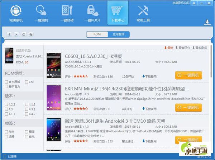
Task: Sort ROMs by 最多刷机 most flashed
Action: click(200, 48)
